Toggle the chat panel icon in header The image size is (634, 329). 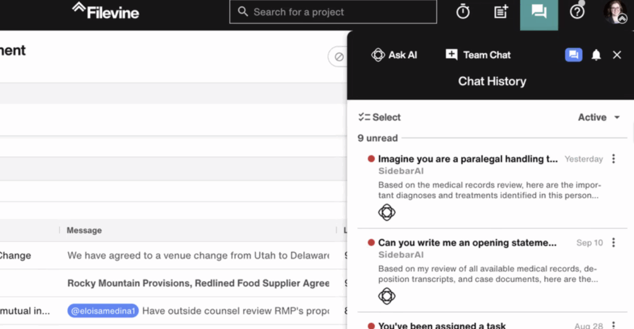point(539,12)
